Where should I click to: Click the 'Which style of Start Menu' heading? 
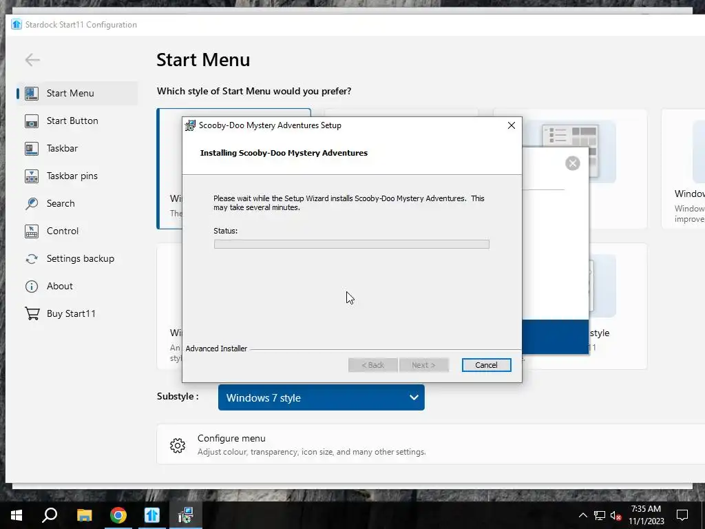point(254,92)
